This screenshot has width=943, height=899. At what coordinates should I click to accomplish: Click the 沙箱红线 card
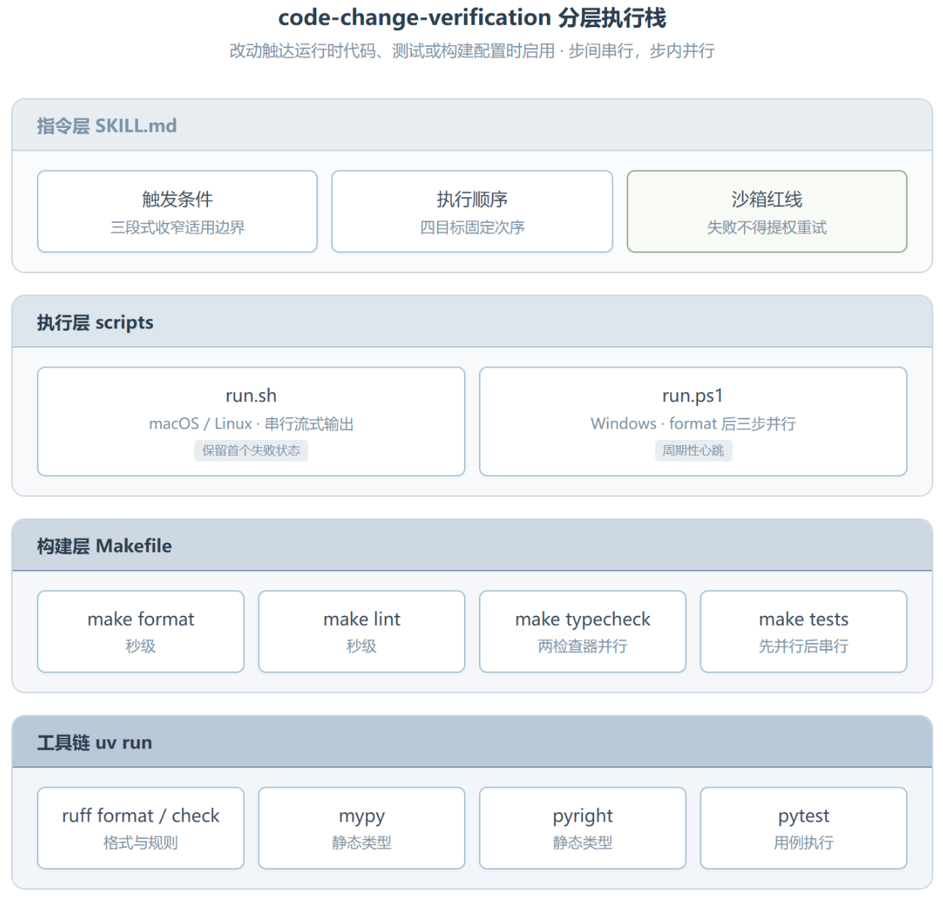coord(767,212)
